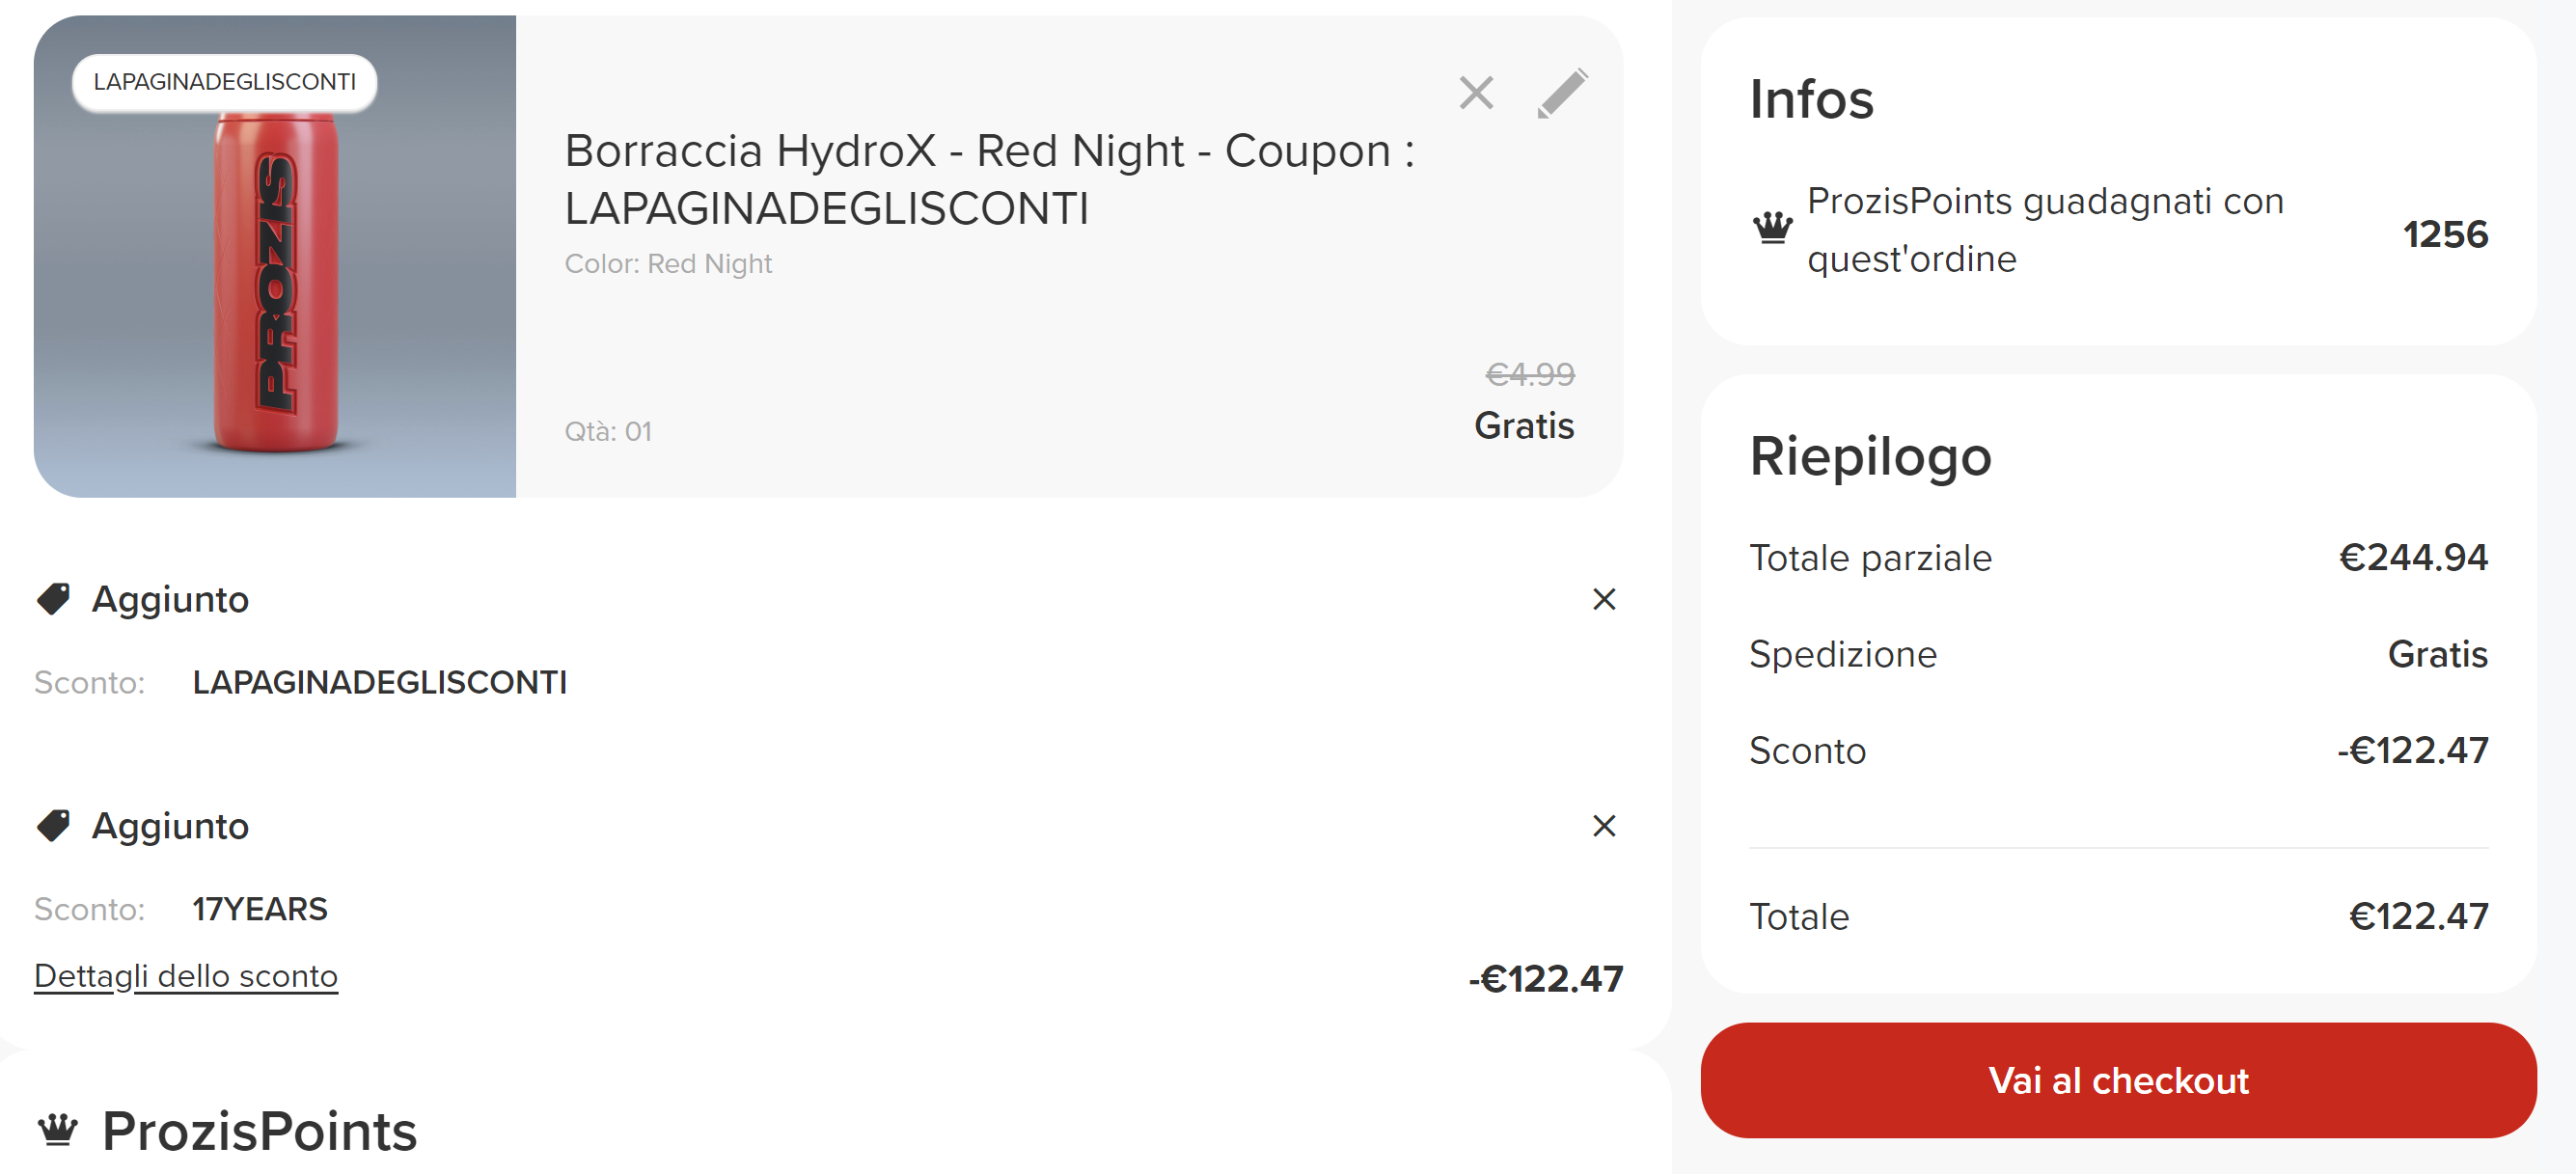Click the coupon code LAPAGINADEGLISCONTI text

(x=380, y=683)
